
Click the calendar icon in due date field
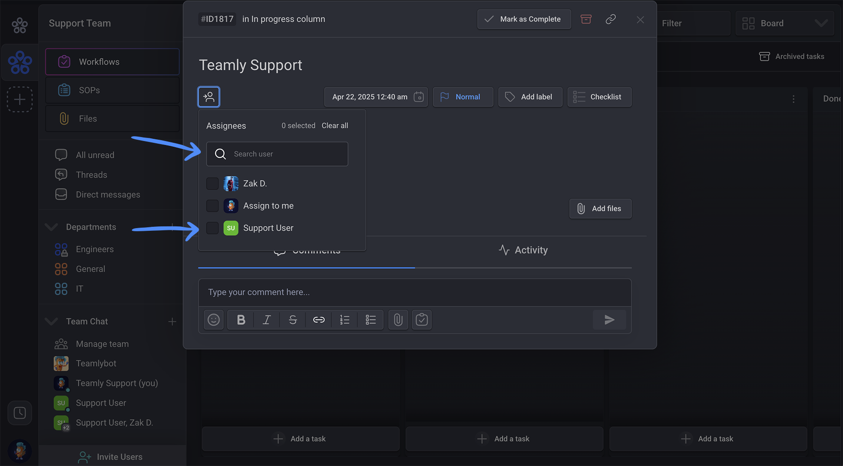[x=419, y=97]
